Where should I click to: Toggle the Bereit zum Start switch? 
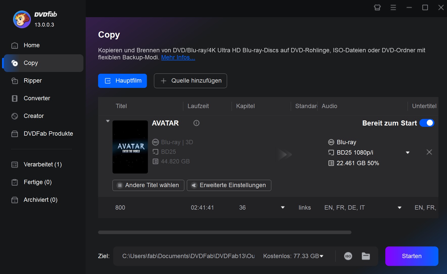tap(427, 123)
